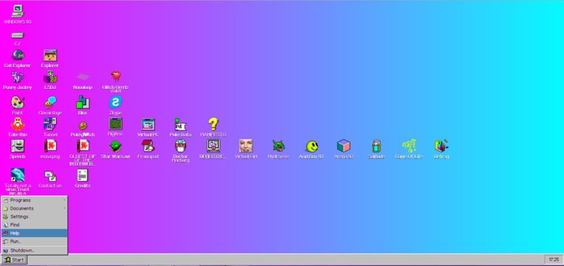Launch Cat Explorer from the desktop

[17, 55]
